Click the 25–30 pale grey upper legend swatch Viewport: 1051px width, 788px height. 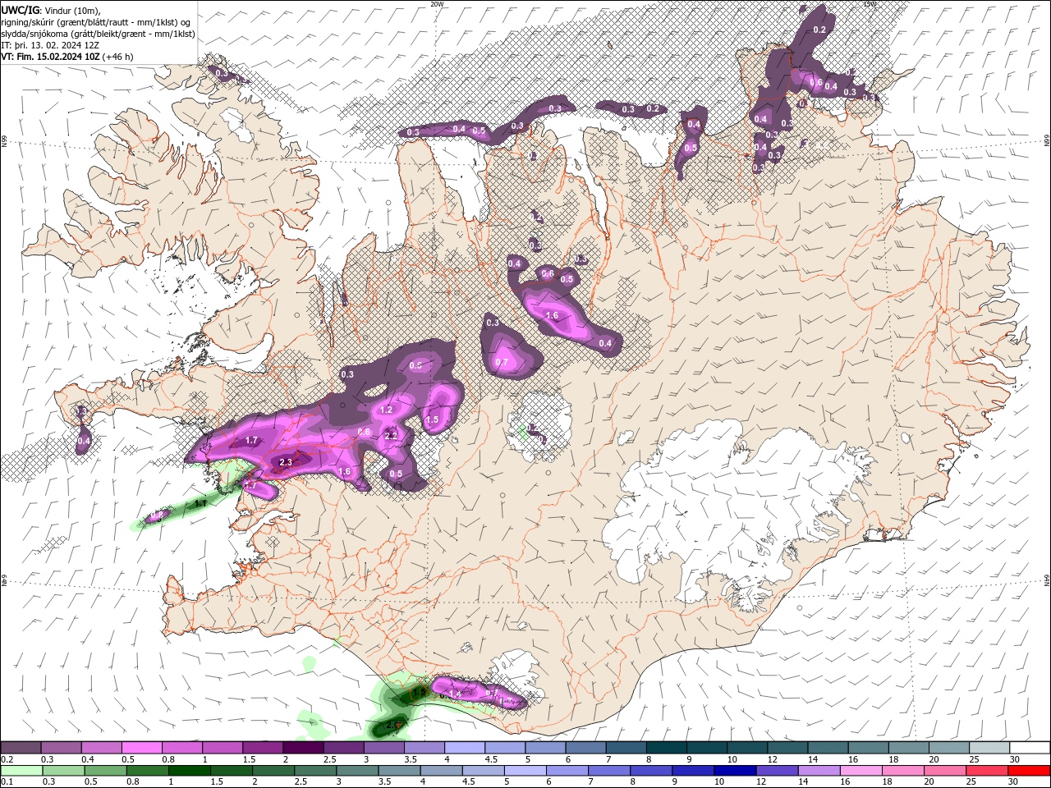989,748
